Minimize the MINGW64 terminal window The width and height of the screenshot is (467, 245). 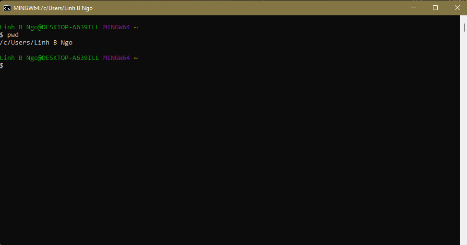(x=414, y=8)
